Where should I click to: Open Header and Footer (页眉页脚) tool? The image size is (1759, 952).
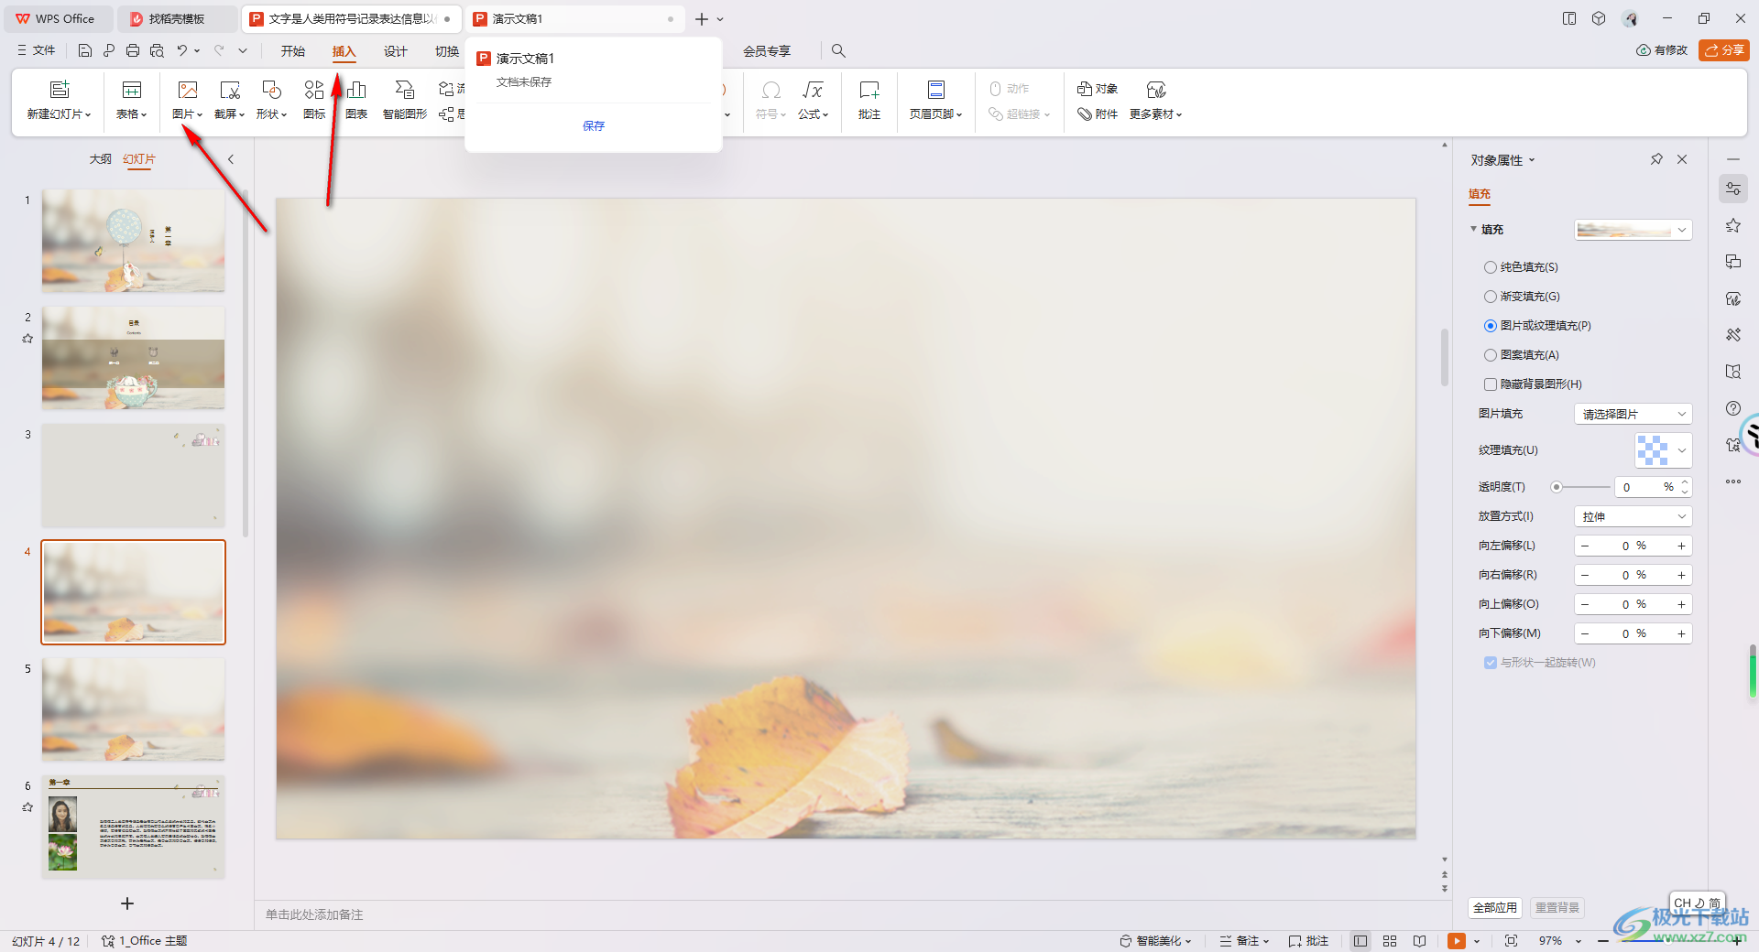[936, 90]
